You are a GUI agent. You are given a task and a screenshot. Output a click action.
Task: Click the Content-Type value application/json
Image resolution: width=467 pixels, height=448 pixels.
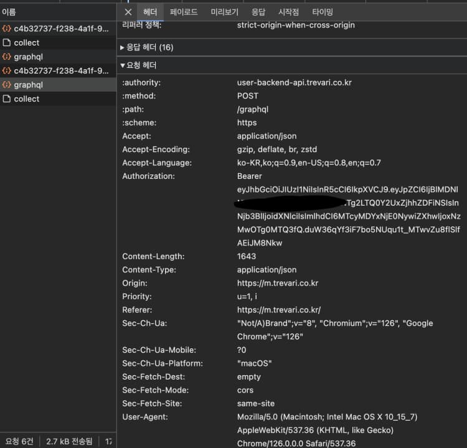point(267,270)
